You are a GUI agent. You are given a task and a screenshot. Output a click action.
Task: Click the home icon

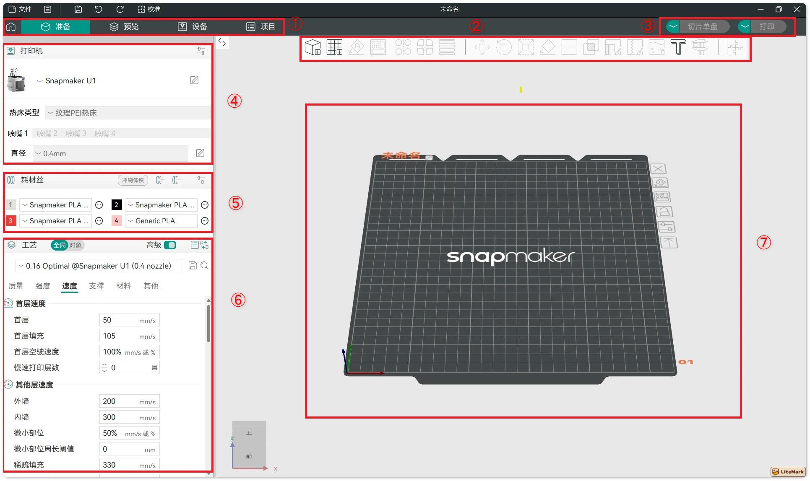11,27
